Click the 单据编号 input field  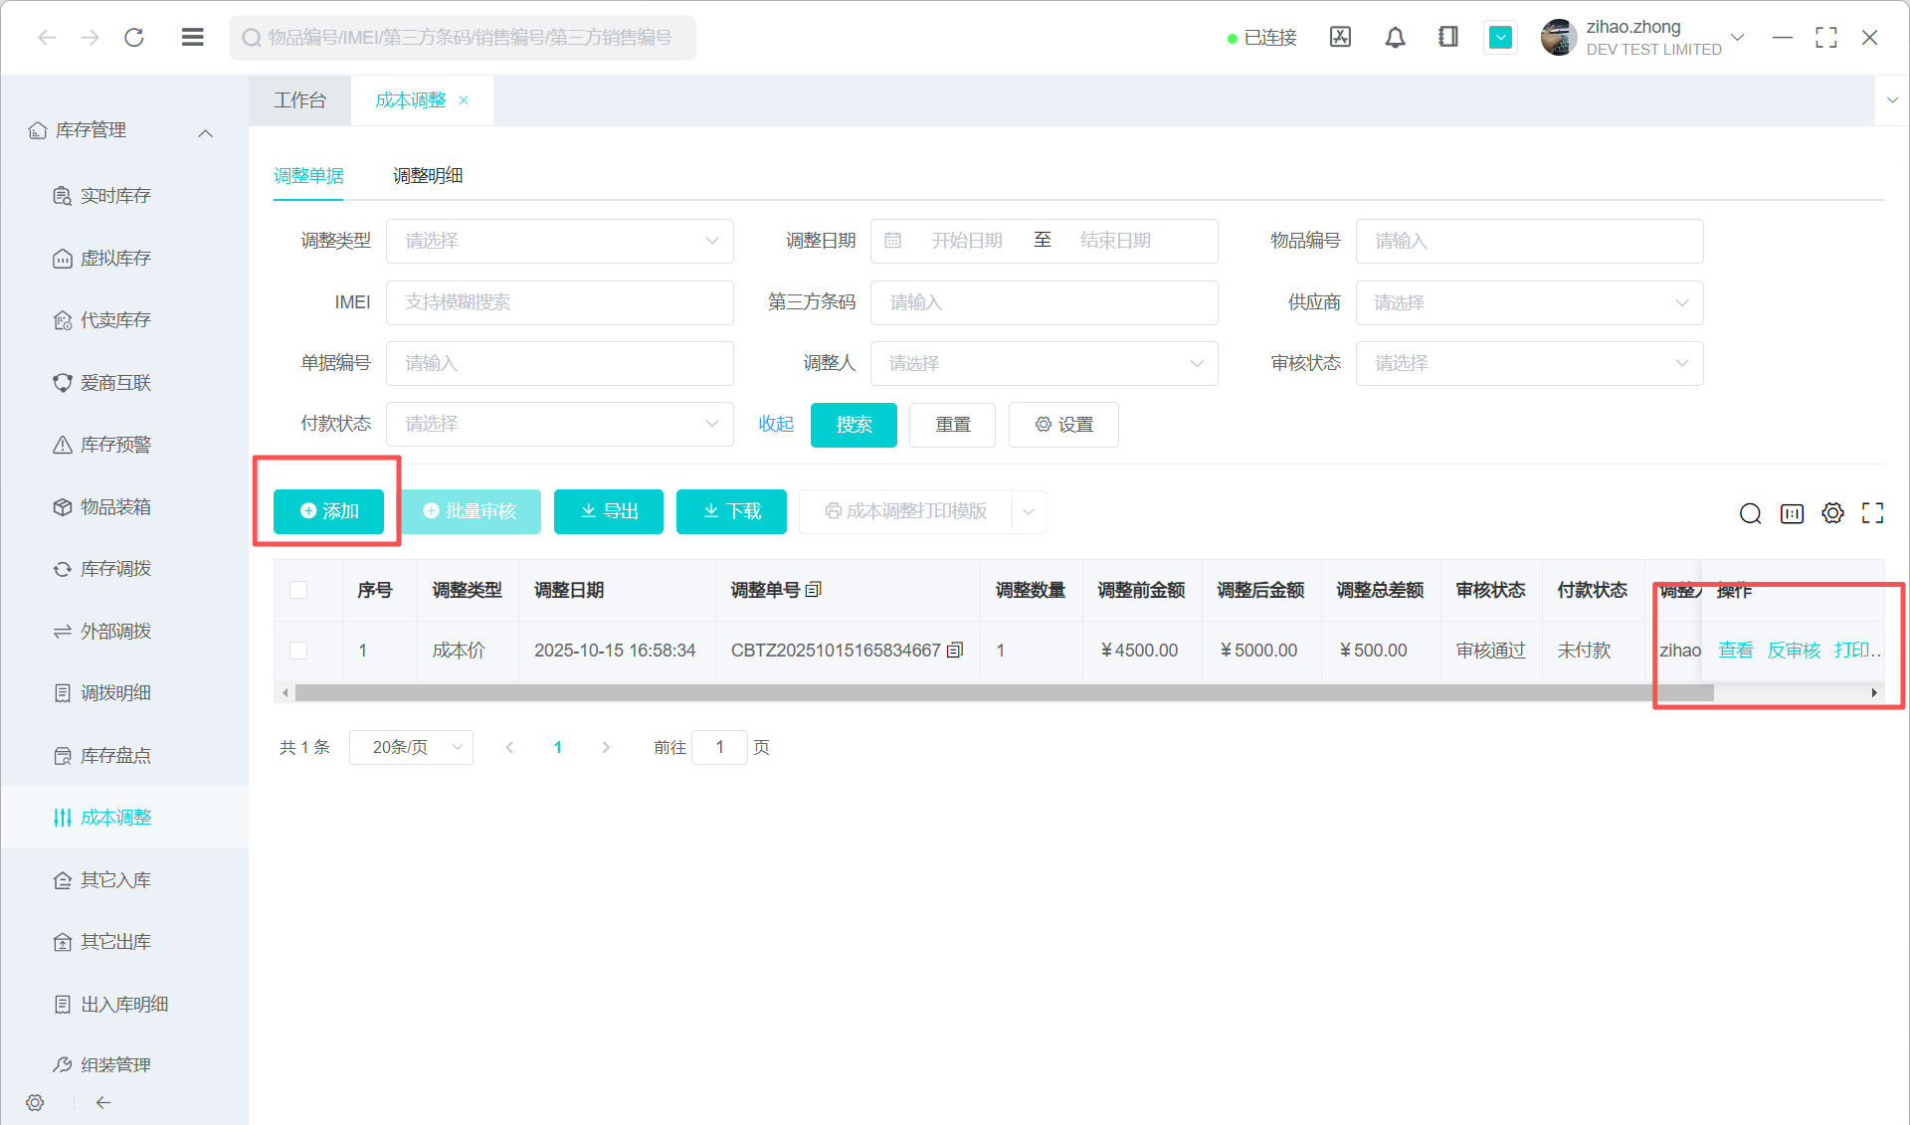559,364
